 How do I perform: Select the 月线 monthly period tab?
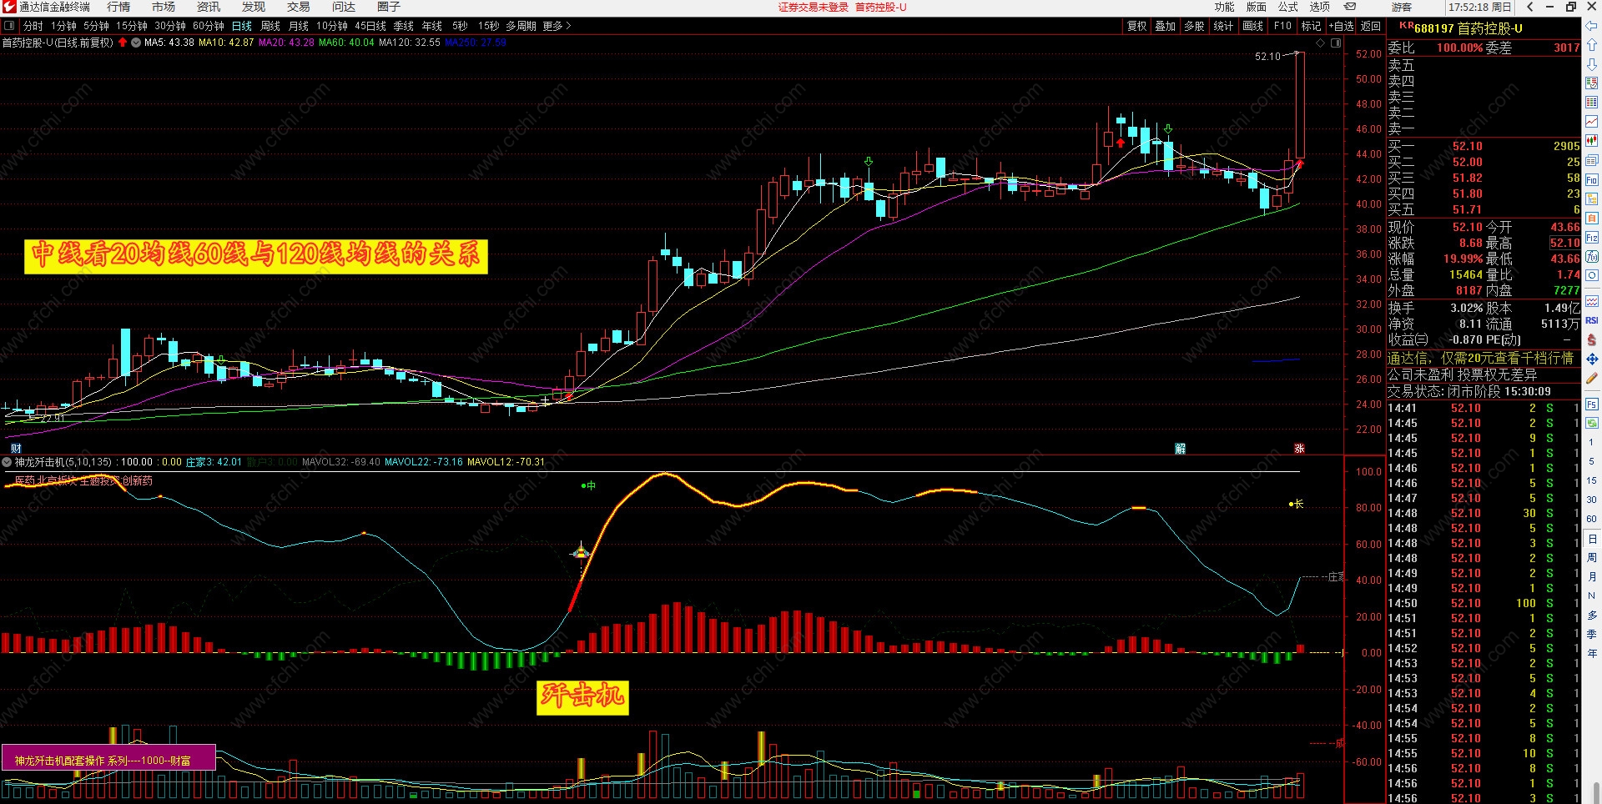[x=299, y=26]
